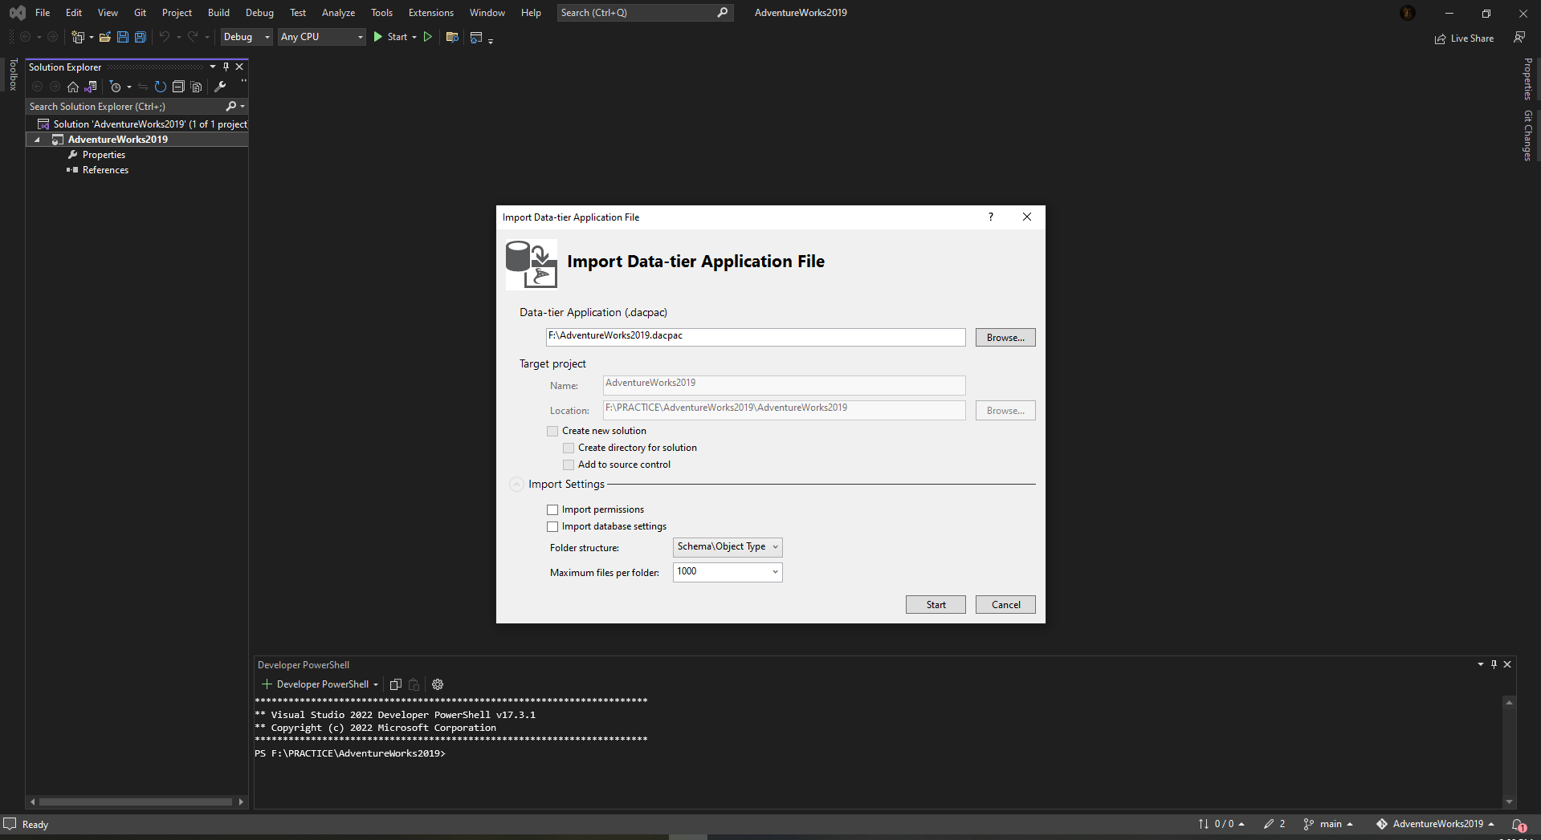Collapse the Import Settings section
This screenshot has width=1541, height=840.
(516, 485)
